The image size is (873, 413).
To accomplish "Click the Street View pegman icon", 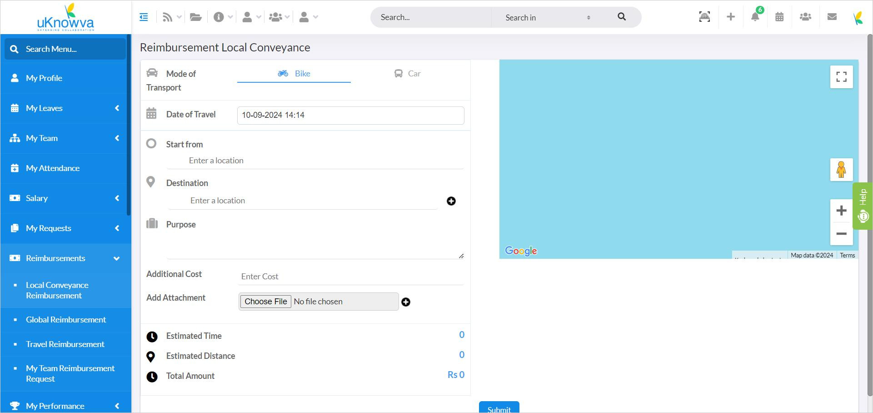I will [x=842, y=170].
